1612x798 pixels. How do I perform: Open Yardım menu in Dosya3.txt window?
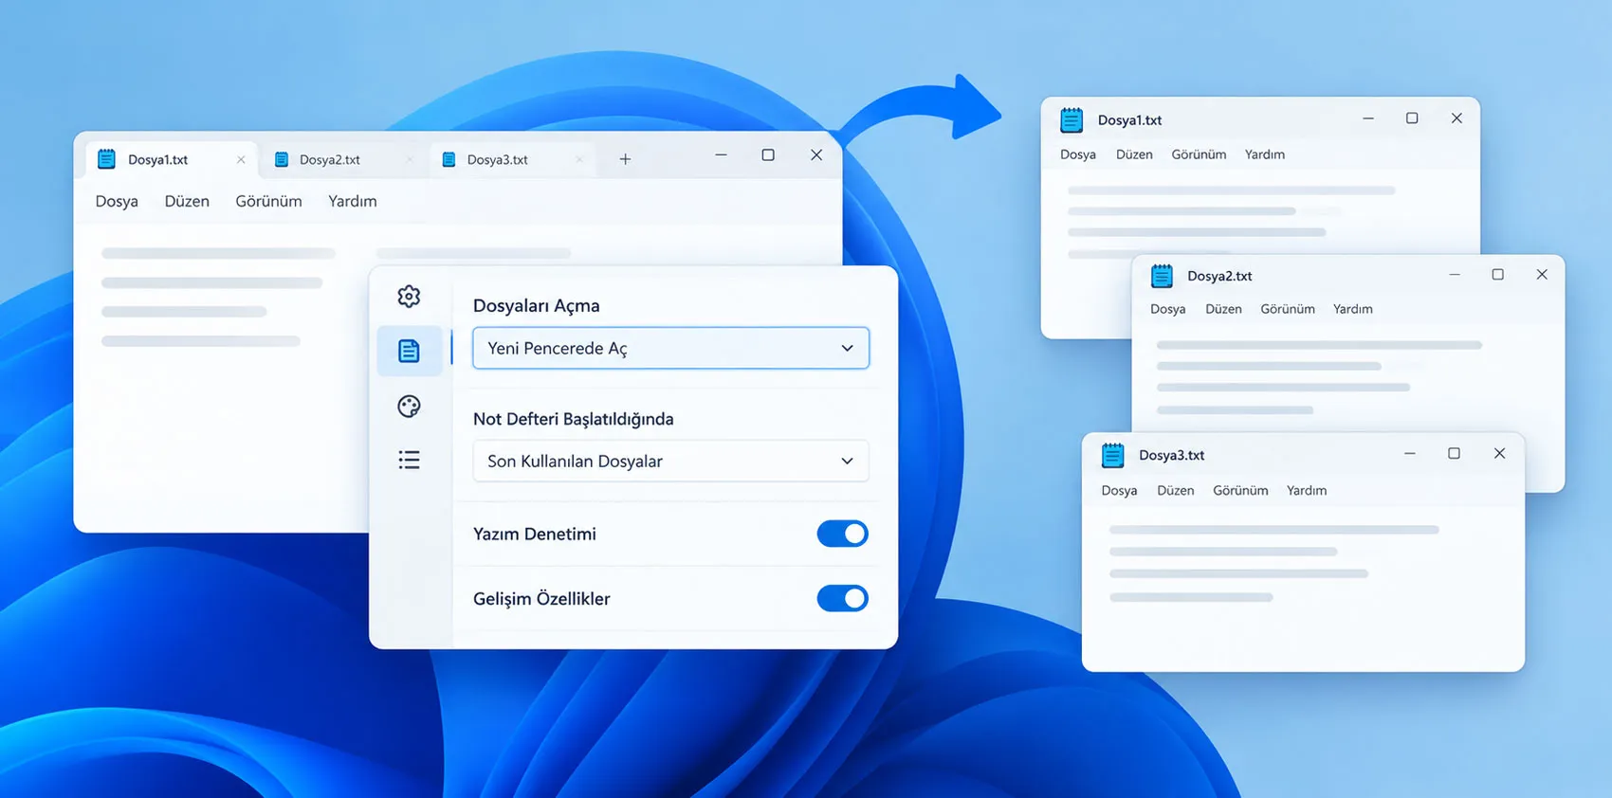pyautogui.click(x=1307, y=490)
